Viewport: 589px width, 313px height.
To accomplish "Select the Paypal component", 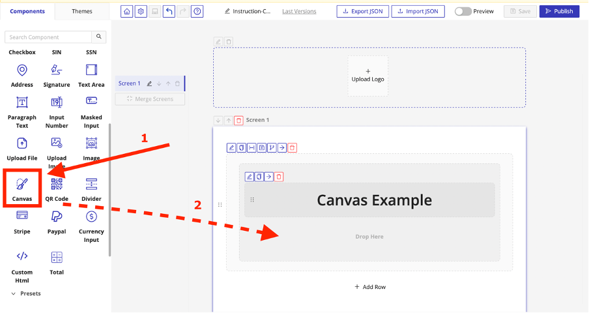I will (x=57, y=222).
